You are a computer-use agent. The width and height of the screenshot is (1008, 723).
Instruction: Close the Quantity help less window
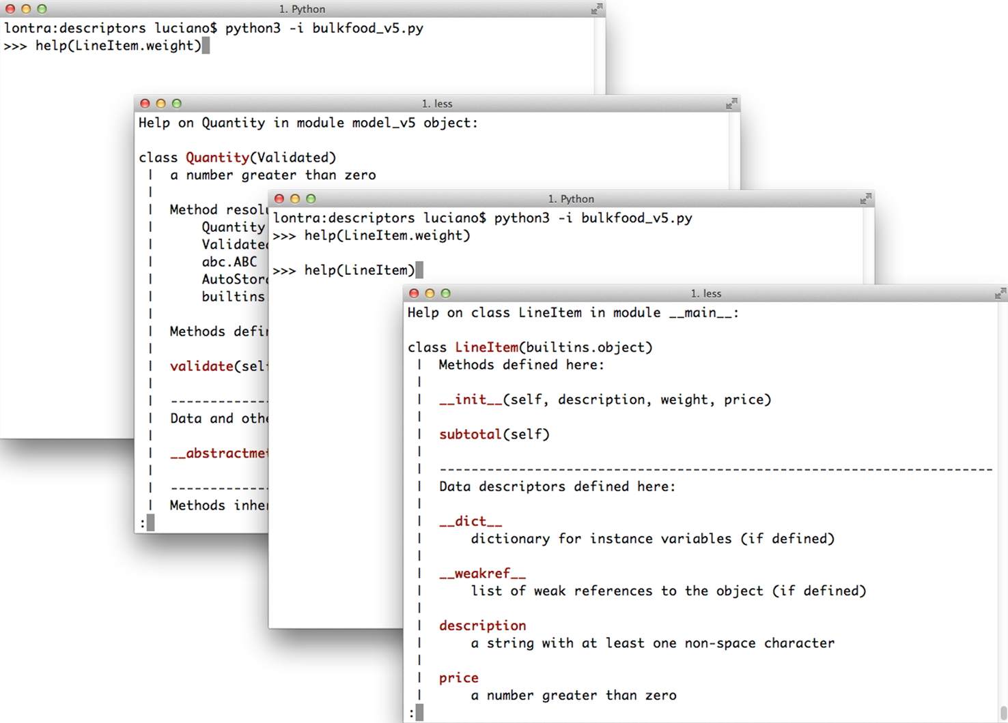pyautogui.click(x=145, y=104)
